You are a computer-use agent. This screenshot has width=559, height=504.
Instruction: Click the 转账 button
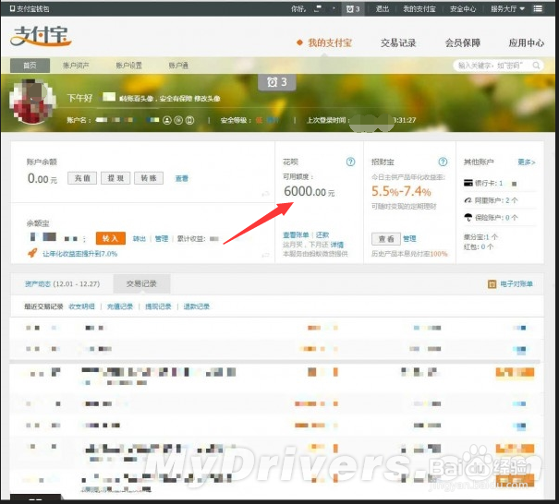pyautogui.click(x=149, y=178)
